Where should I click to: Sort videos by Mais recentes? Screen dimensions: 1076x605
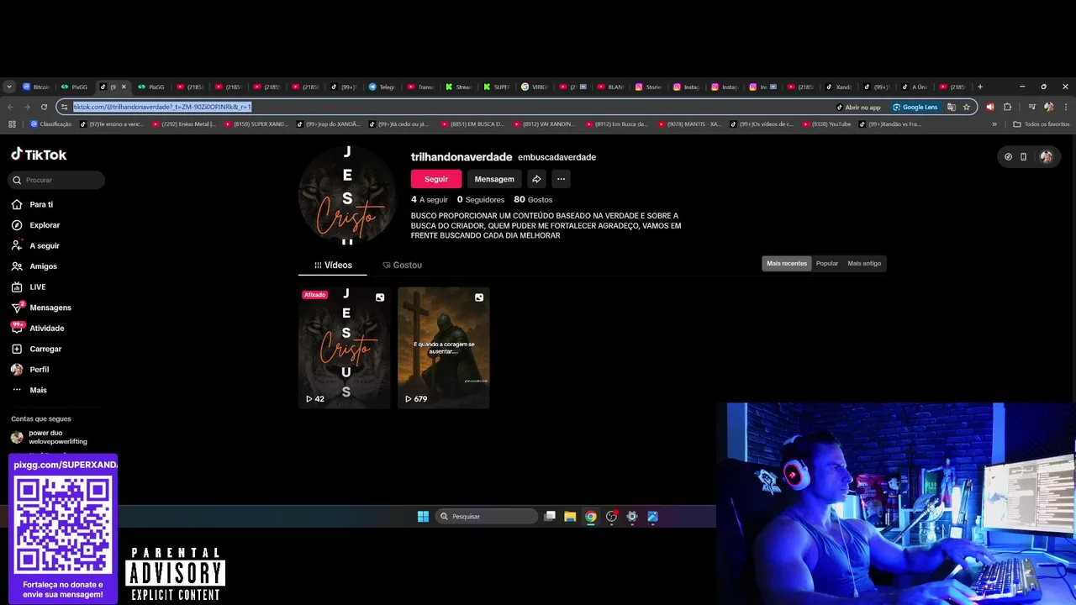click(787, 264)
